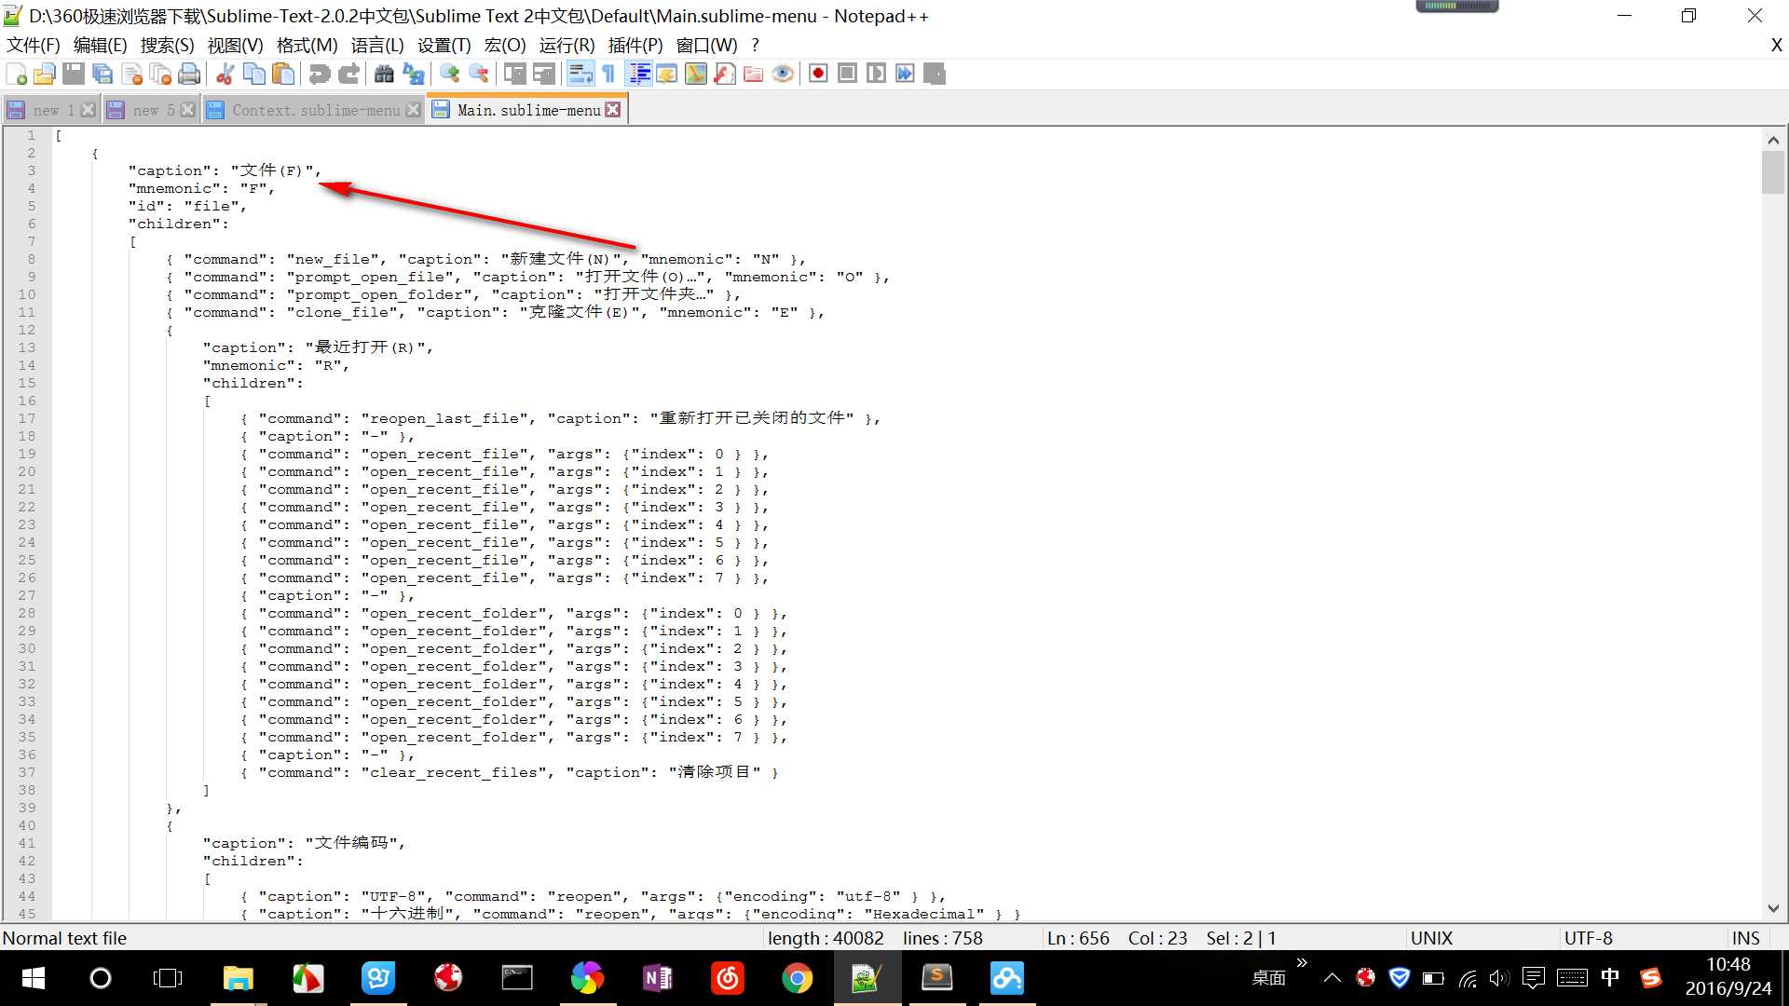Open Chrome from the taskbar
Image resolution: width=1789 pixels, height=1006 pixels.
coord(797,978)
